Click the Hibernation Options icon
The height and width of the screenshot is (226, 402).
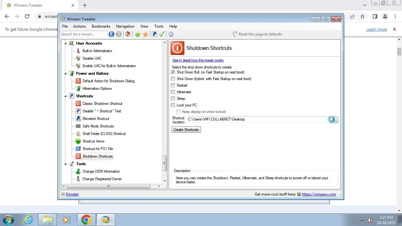(78, 89)
